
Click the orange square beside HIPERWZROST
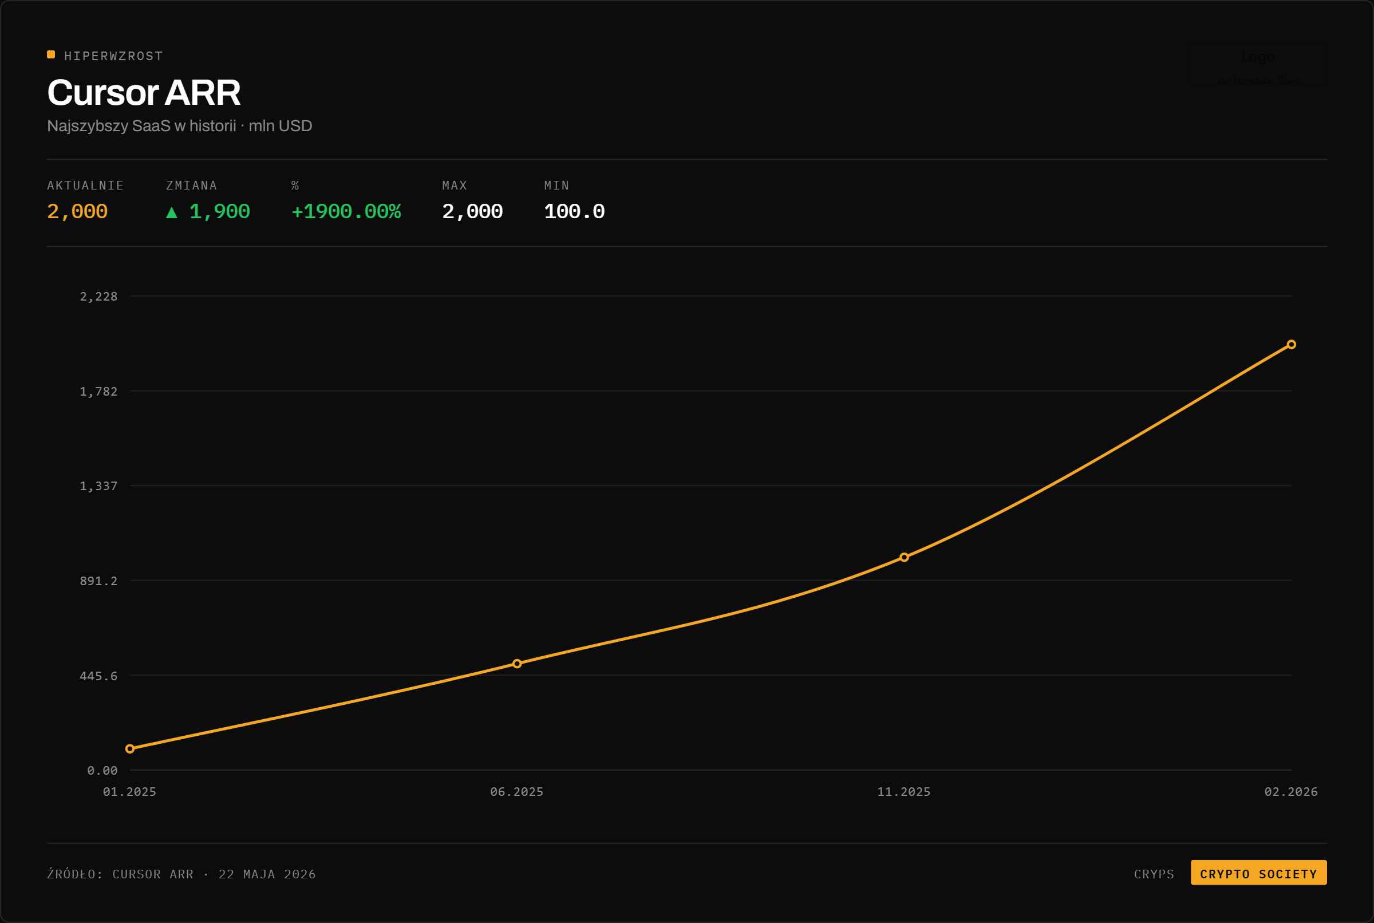tap(51, 55)
